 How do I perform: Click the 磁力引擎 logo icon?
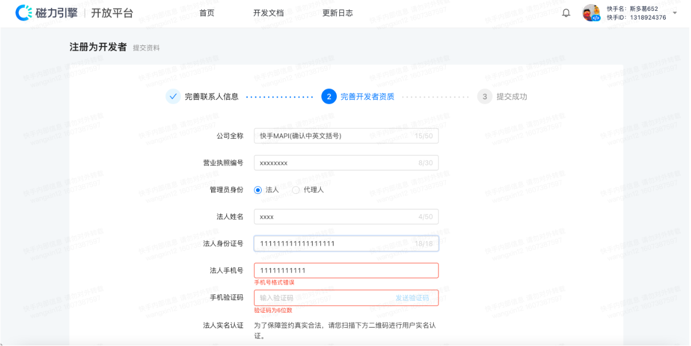23,13
